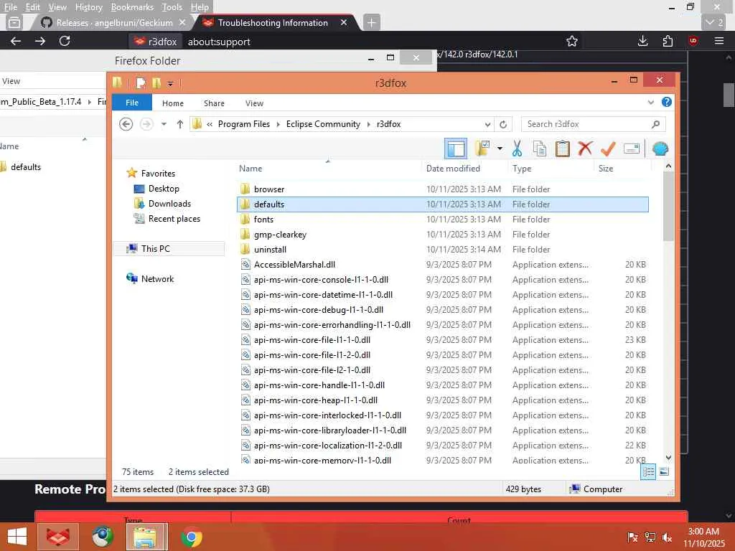The height and width of the screenshot is (551, 735).
Task: Open Windows Start button
Action: pos(17,537)
